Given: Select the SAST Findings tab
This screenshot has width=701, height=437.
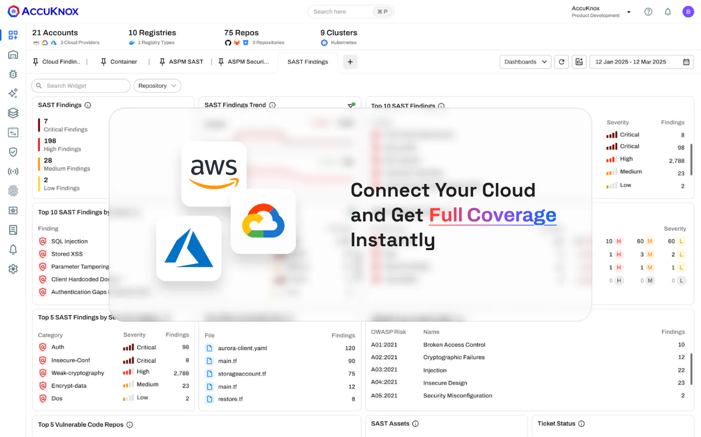Looking at the screenshot, I should click(x=308, y=62).
